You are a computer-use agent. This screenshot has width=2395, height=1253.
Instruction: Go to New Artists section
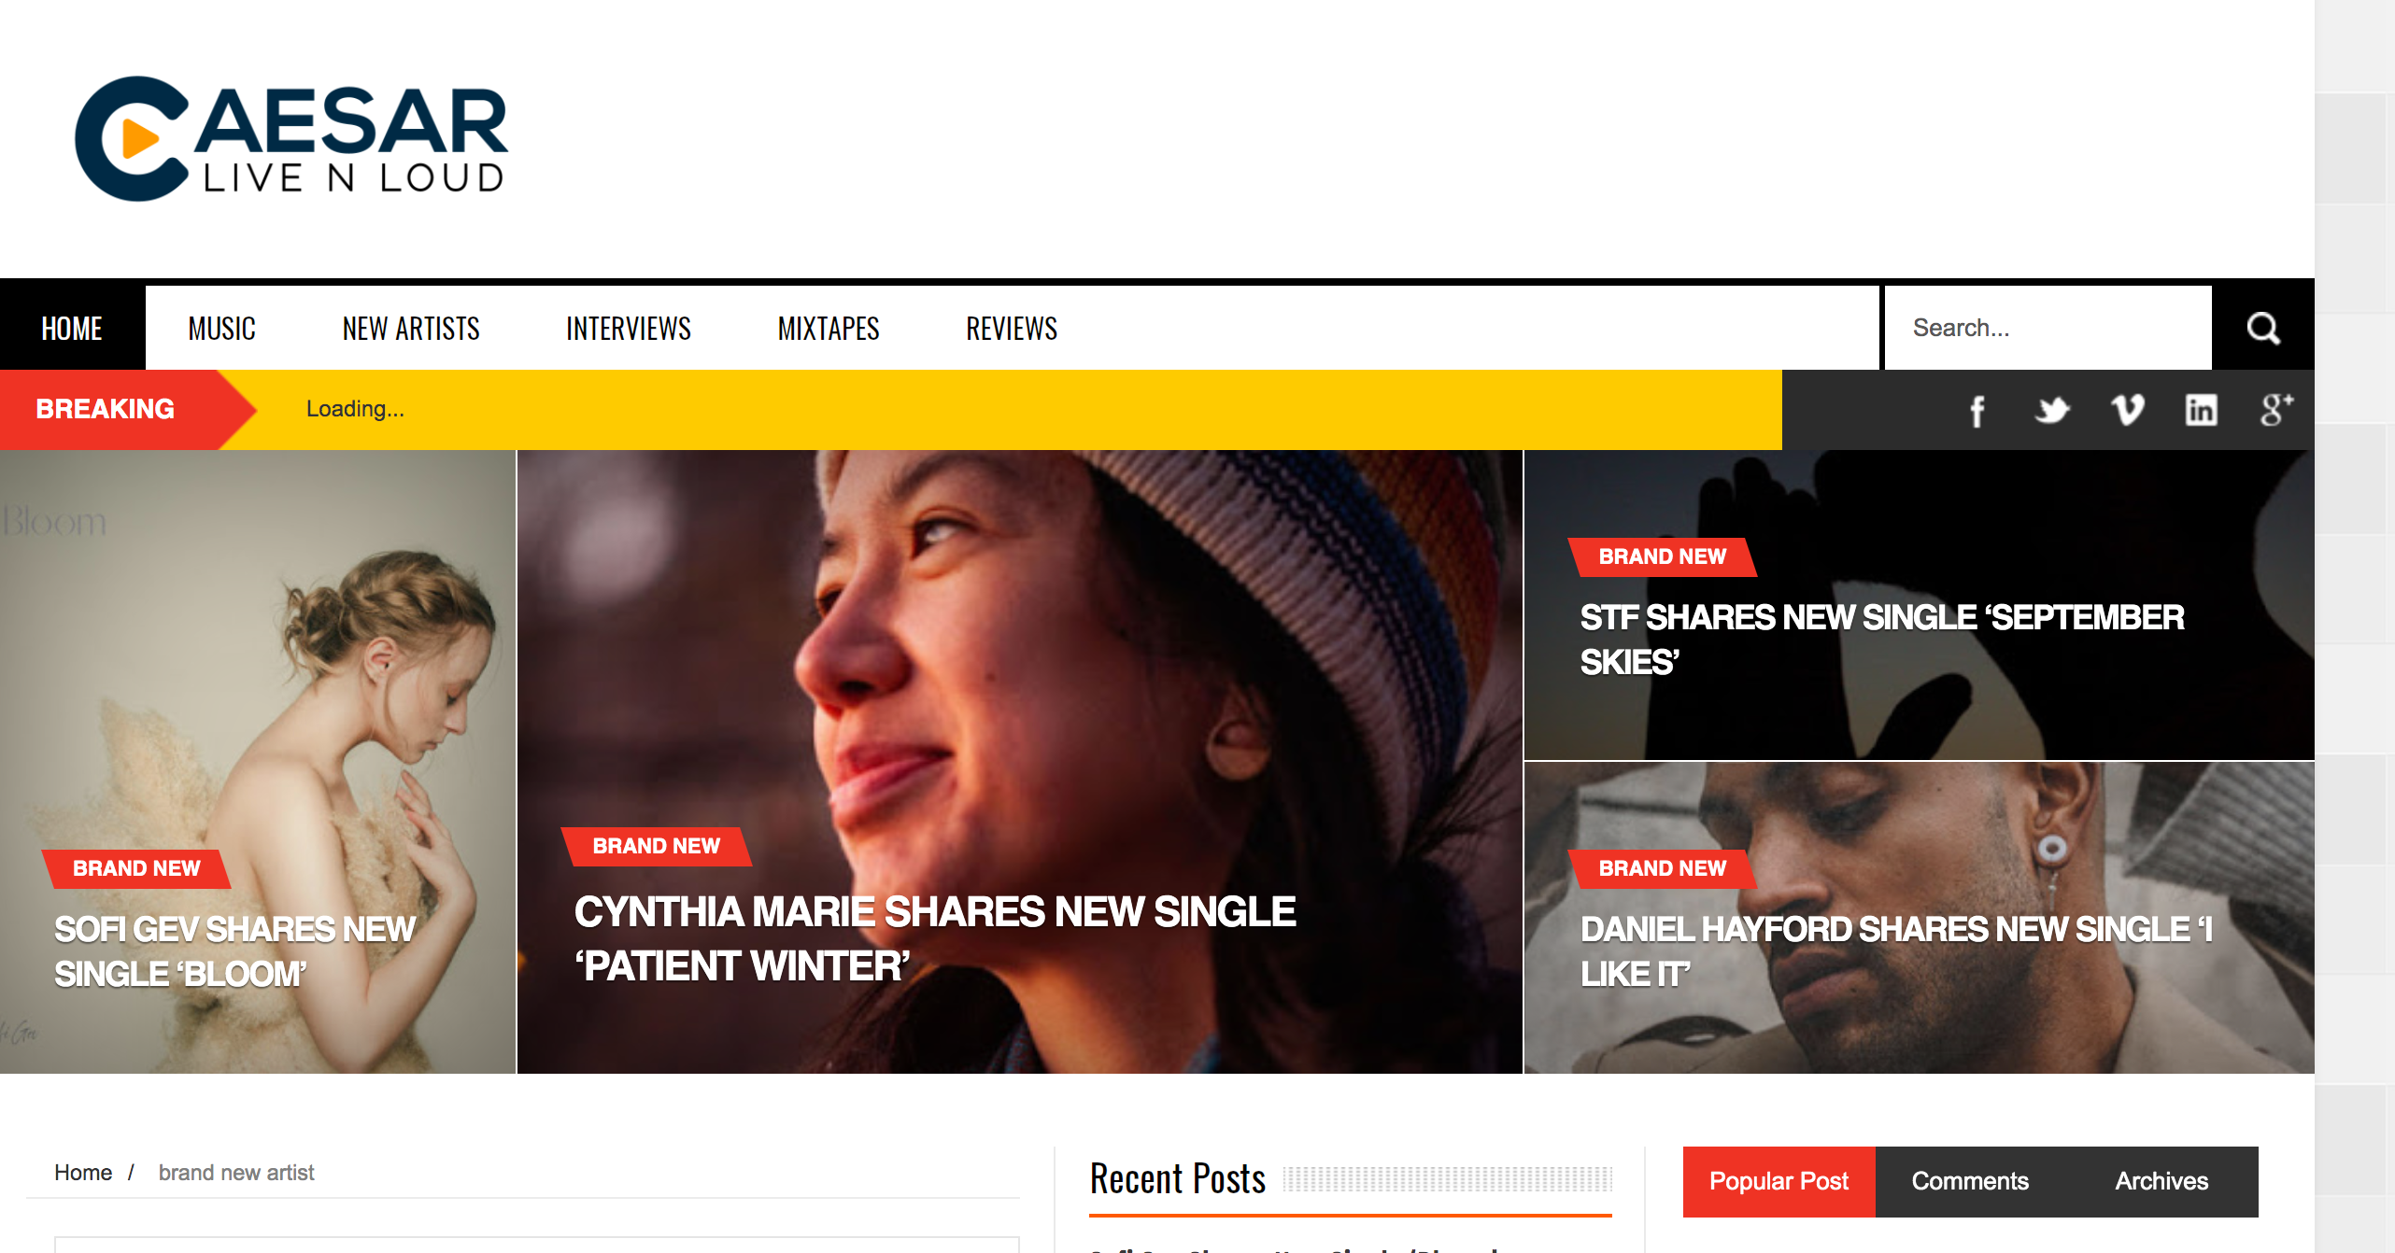pyautogui.click(x=411, y=328)
